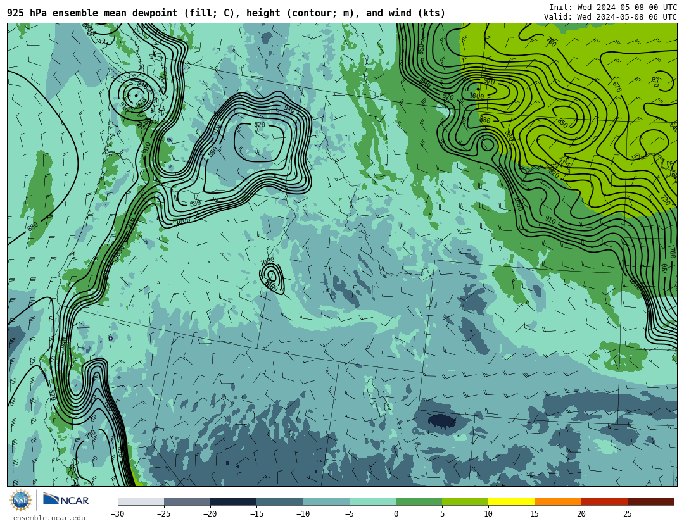Pick the orange 15 to 20 colorbar swatch
This screenshot has width=684, height=526.
pos(558,501)
